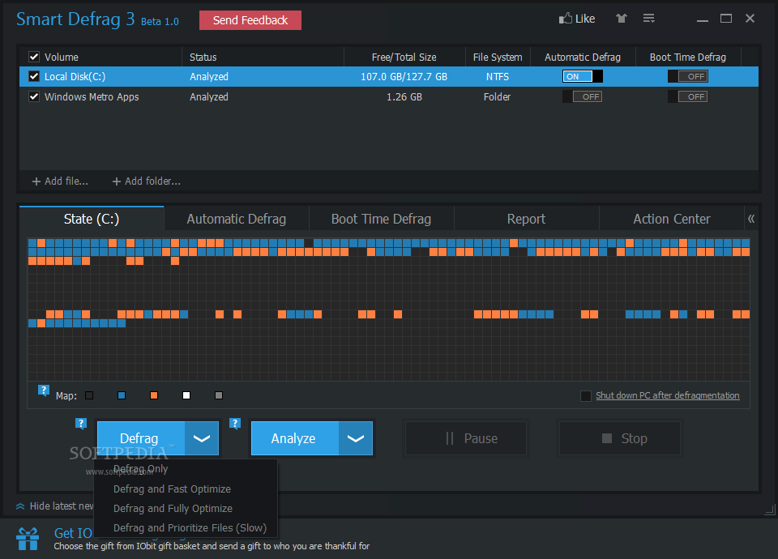The image size is (778, 559).
Task: Choose Defrag and Fully Optimize
Action: pyautogui.click(x=186, y=509)
